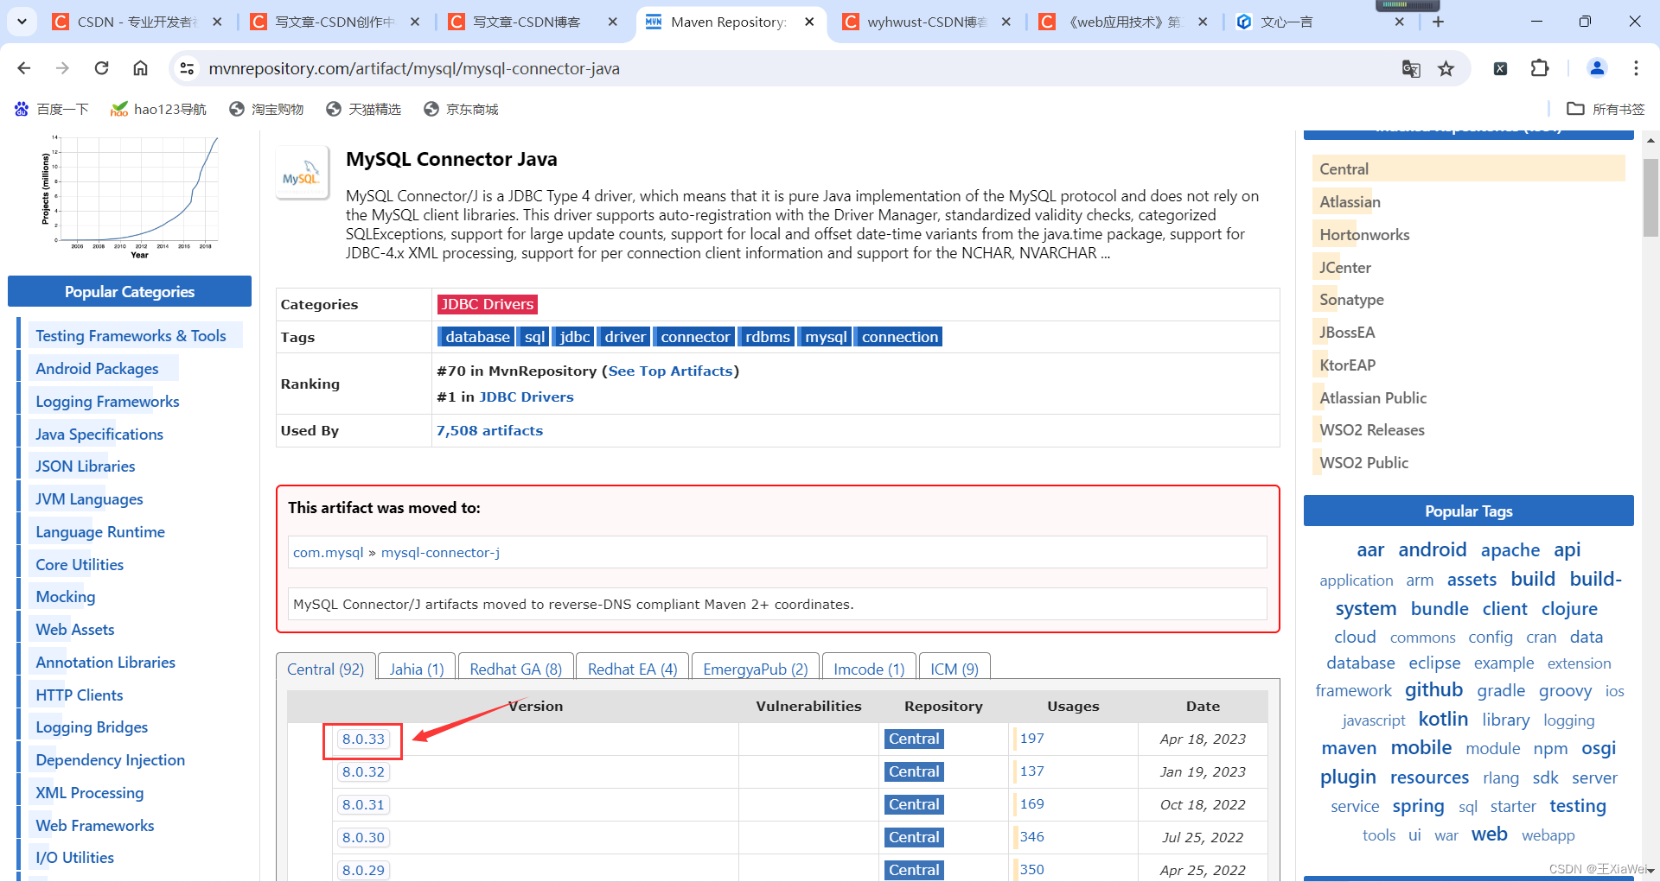Image resolution: width=1660 pixels, height=882 pixels.
Task: Open the user profile icon
Action: point(1597,68)
